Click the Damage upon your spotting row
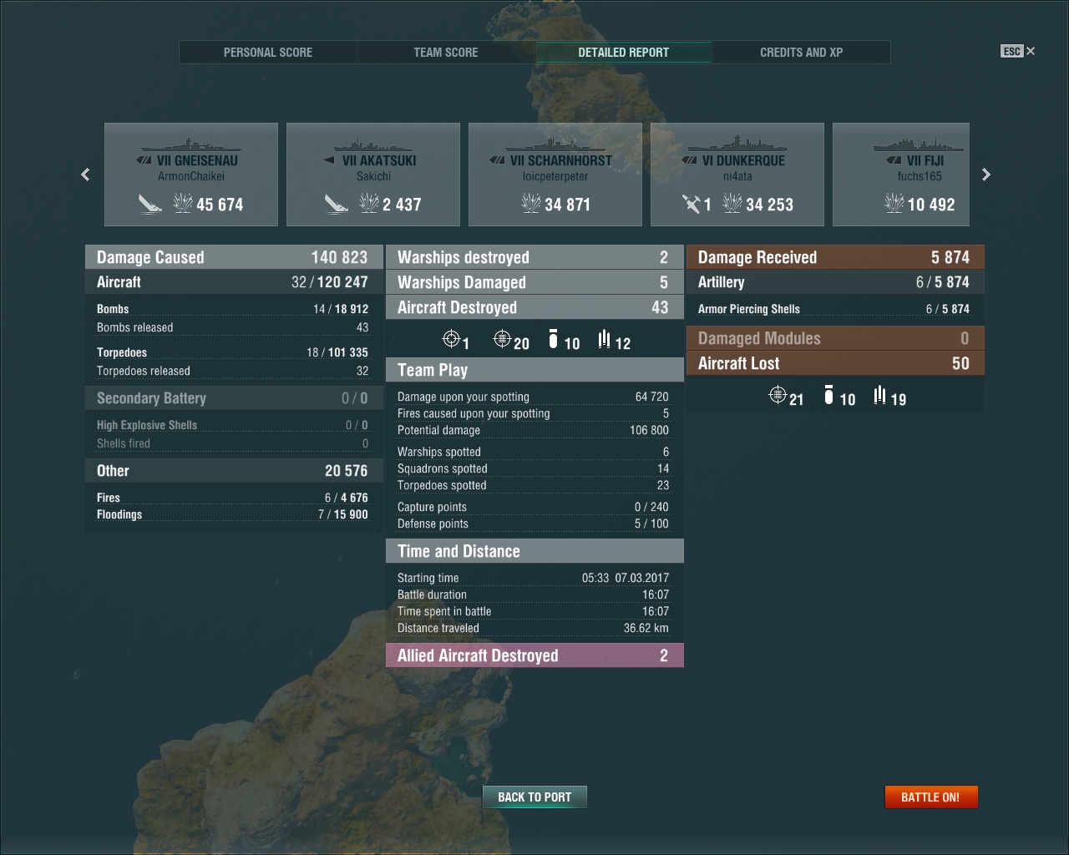This screenshot has height=855, width=1069. [x=533, y=397]
